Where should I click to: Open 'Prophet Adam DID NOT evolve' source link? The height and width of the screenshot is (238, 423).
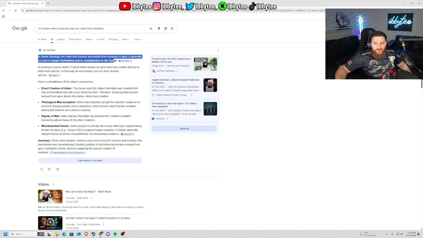pyautogui.click(x=171, y=60)
